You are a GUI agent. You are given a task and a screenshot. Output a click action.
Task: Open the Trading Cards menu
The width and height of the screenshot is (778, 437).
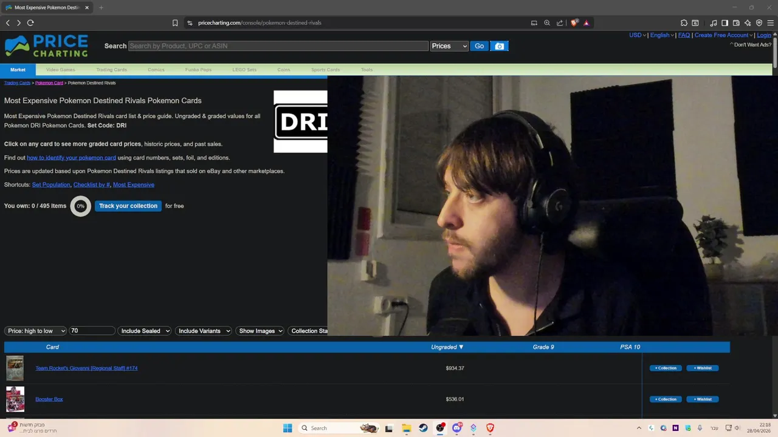(111, 70)
